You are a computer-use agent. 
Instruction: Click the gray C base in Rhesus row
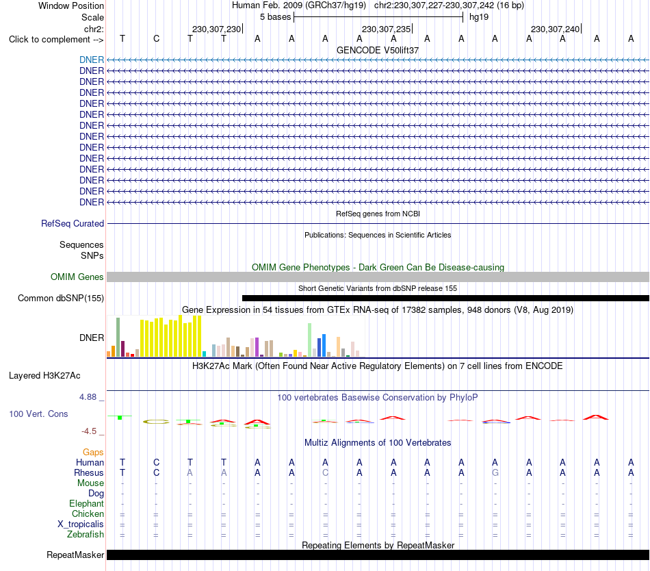[x=326, y=472]
